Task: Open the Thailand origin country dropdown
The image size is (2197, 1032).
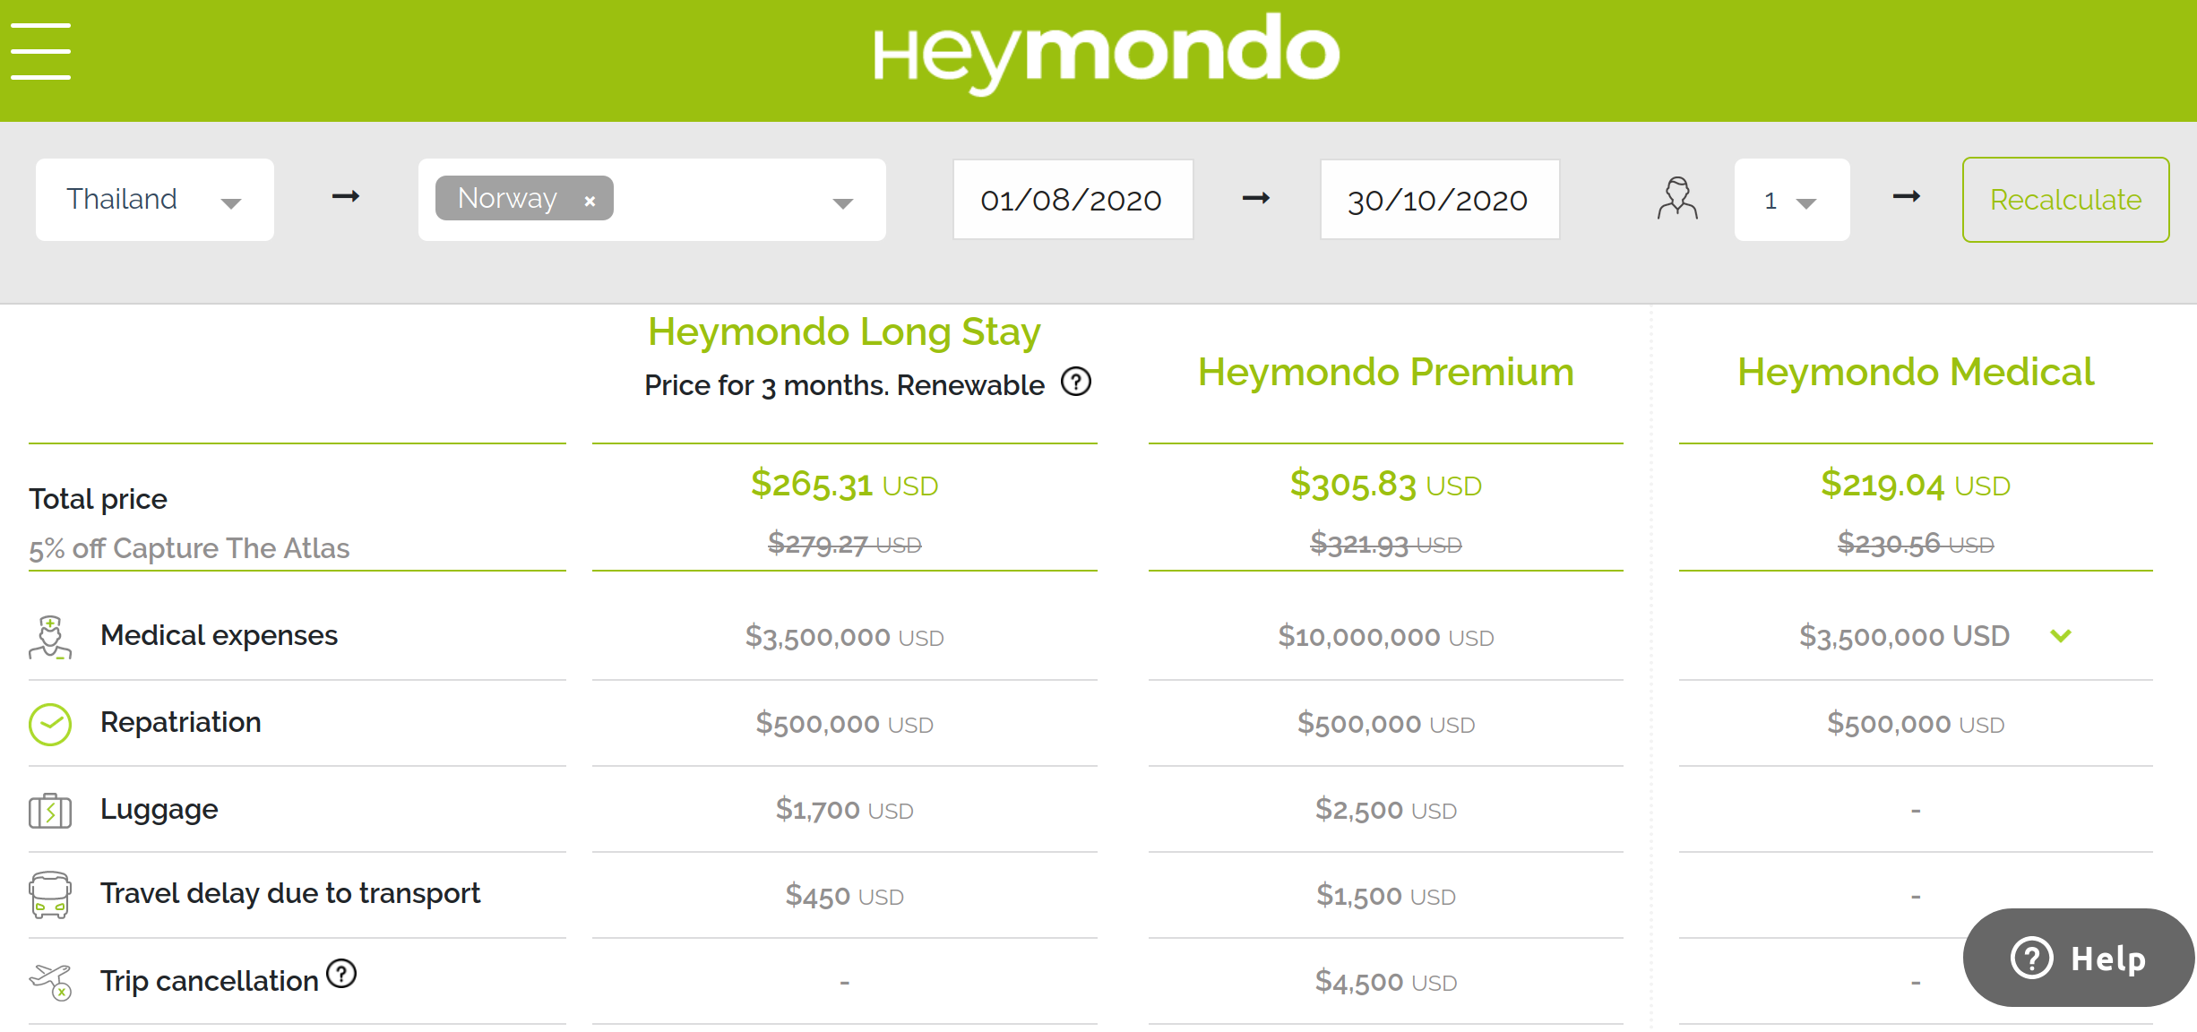Action: point(154,200)
